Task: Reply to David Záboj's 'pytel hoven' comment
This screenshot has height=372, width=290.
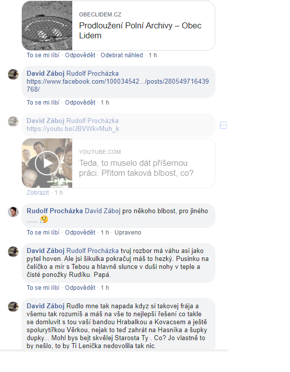Action: (x=80, y=288)
